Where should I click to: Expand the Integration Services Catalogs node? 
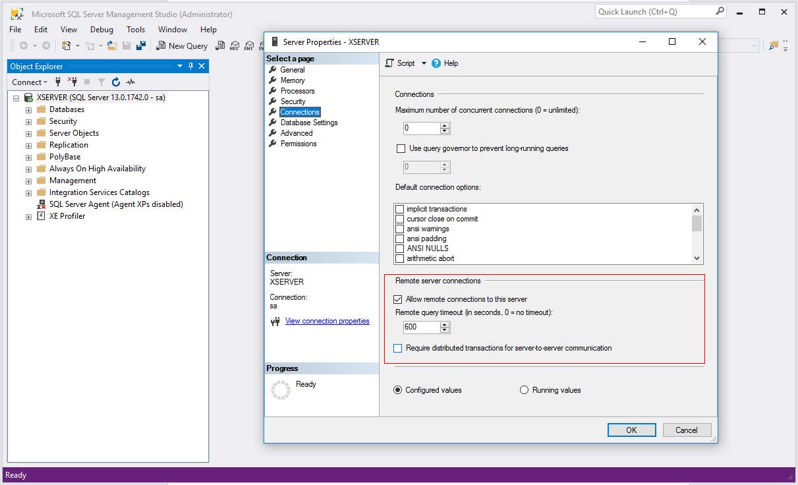(28, 192)
